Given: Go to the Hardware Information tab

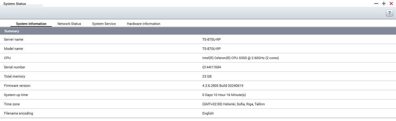Looking at the screenshot, I should tap(143, 24).
